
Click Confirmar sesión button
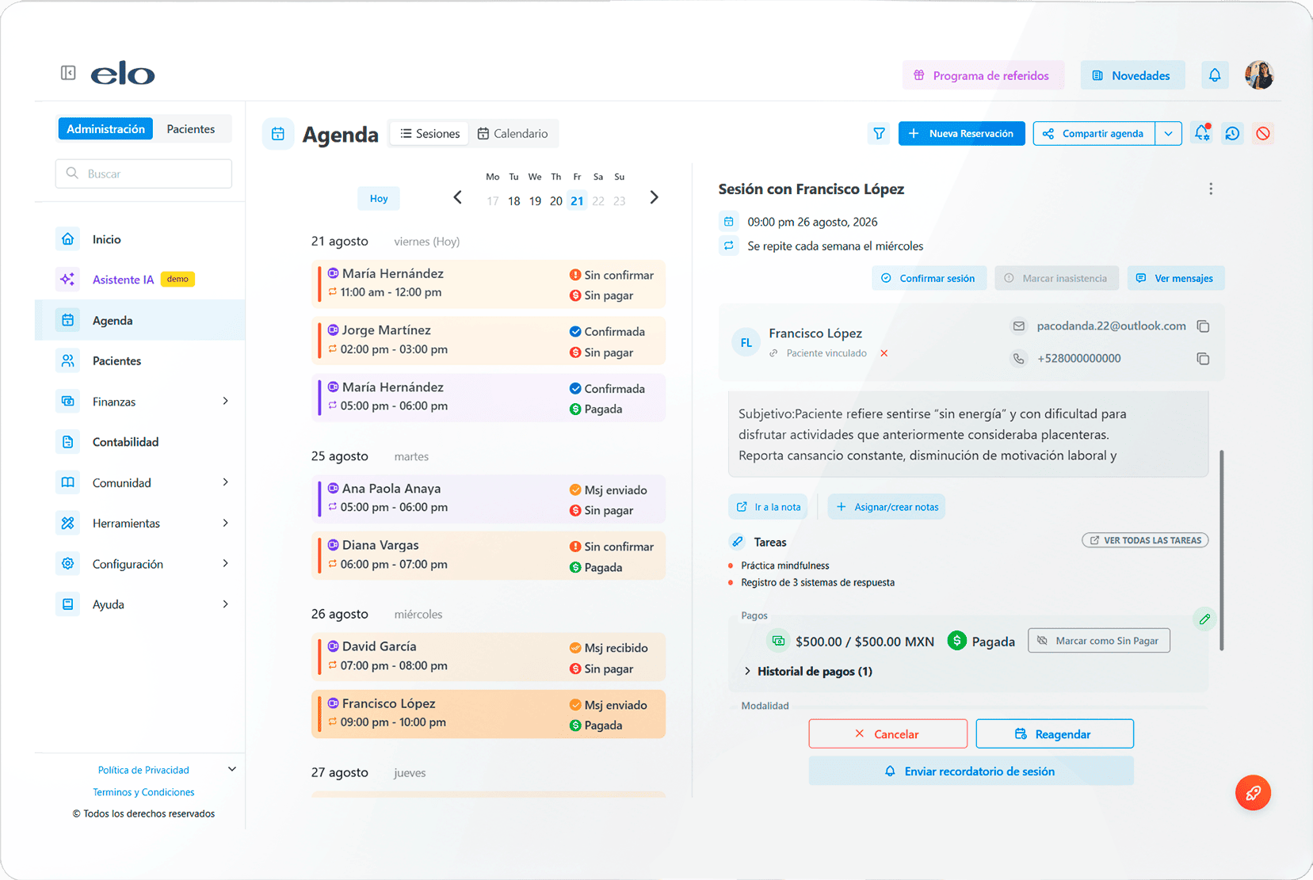pos(929,278)
